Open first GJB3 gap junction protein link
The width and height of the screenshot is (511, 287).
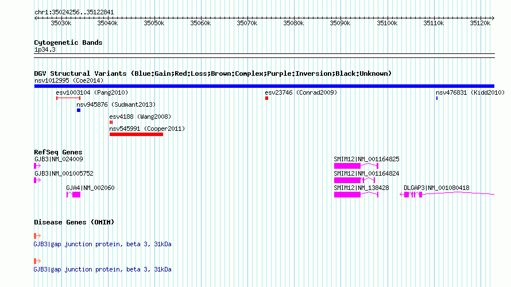click(x=102, y=244)
